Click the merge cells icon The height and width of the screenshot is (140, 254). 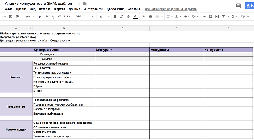pos(157,17)
